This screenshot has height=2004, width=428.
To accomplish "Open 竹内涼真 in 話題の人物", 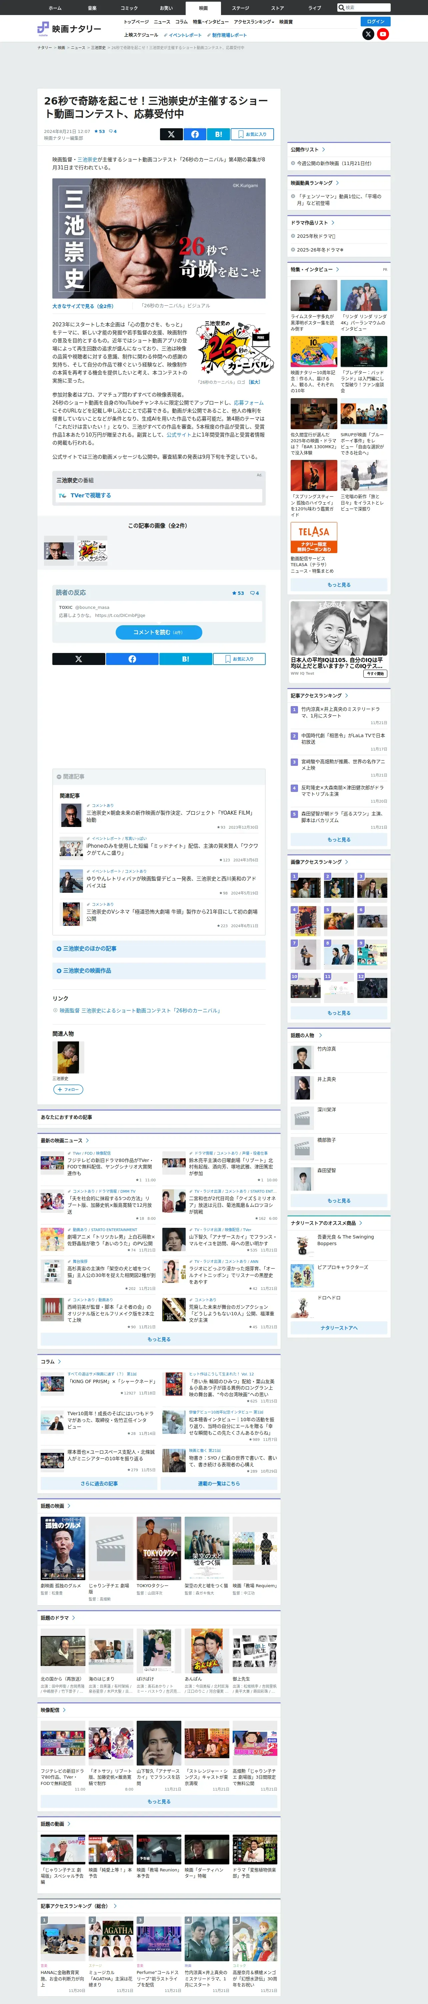I will (x=326, y=1049).
